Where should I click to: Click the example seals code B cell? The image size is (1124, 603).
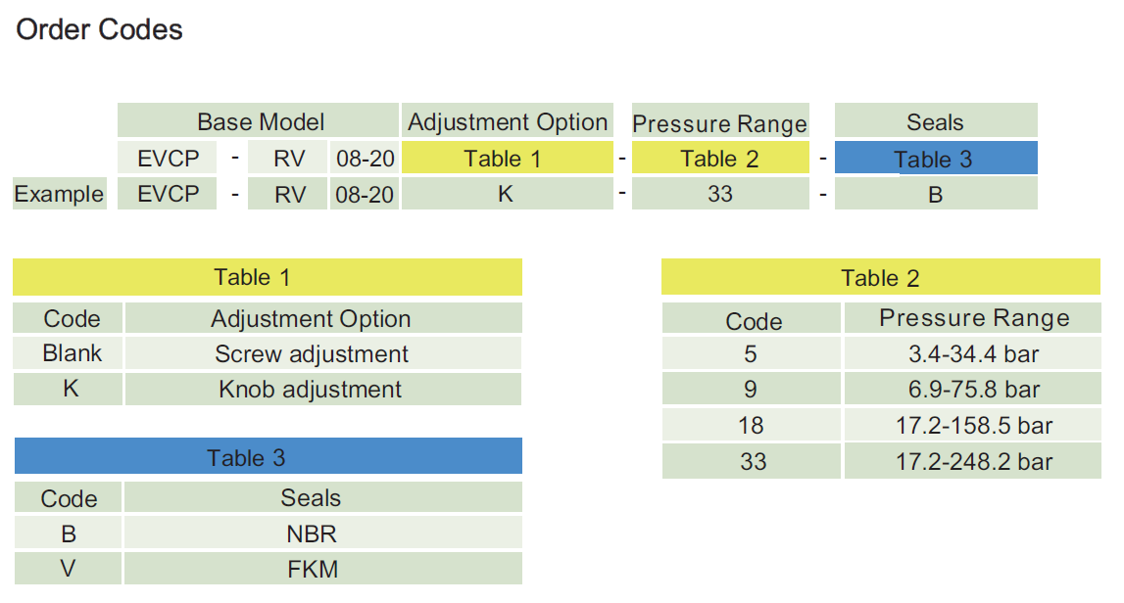(x=935, y=194)
